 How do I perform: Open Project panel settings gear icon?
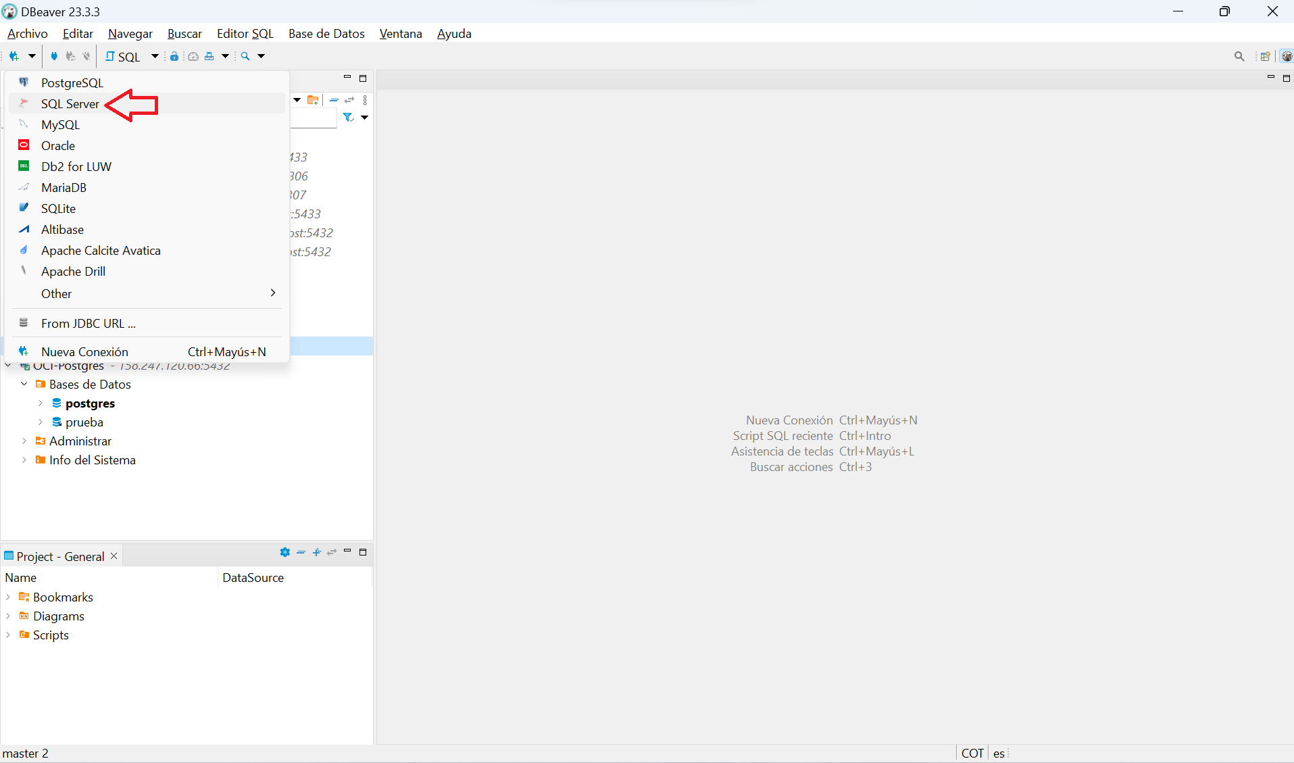pyautogui.click(x=285, y=552)
